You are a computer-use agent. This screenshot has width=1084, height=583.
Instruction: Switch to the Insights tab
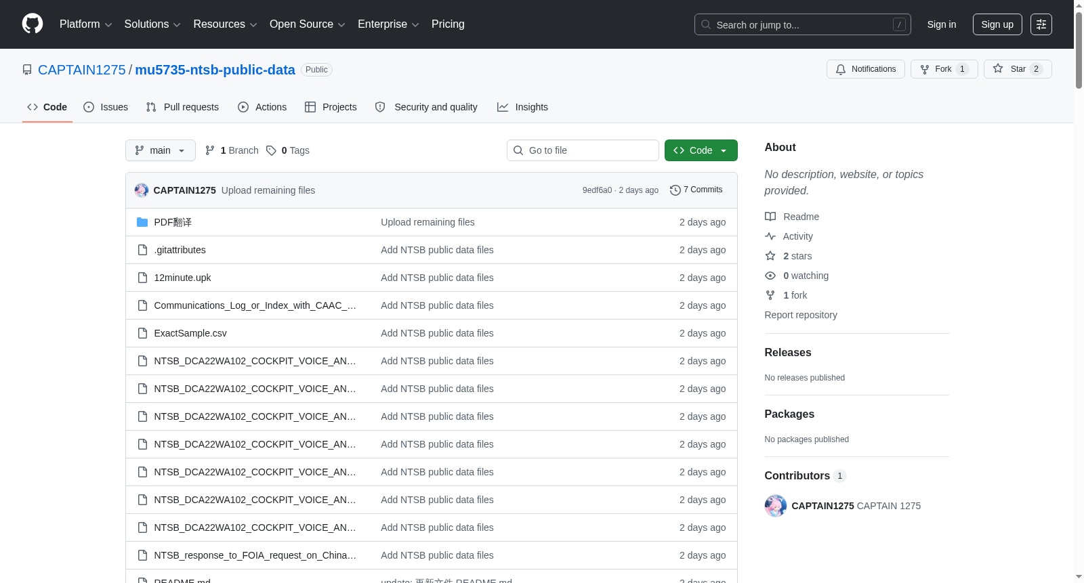pyautogui.click(x=522, y=107)
